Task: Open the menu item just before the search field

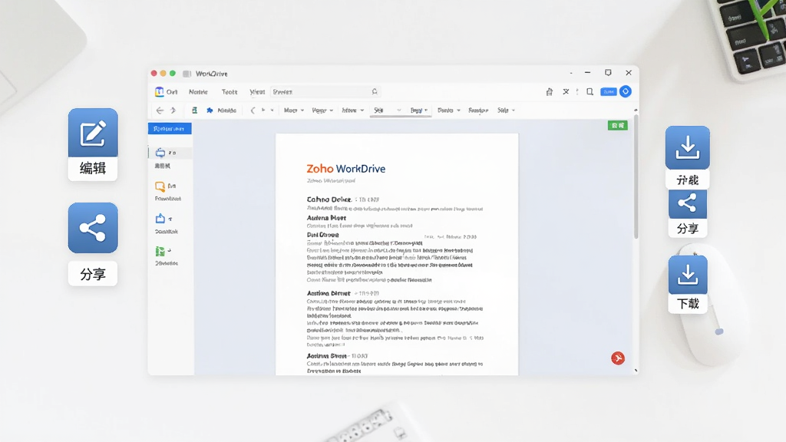Action: pos(257,92)
